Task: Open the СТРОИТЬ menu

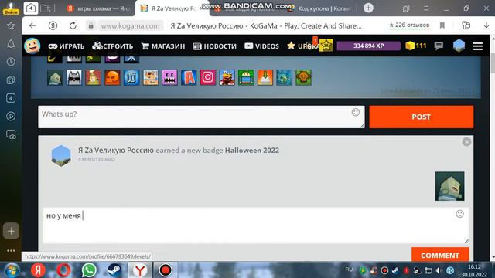Action: click(113, 46)
